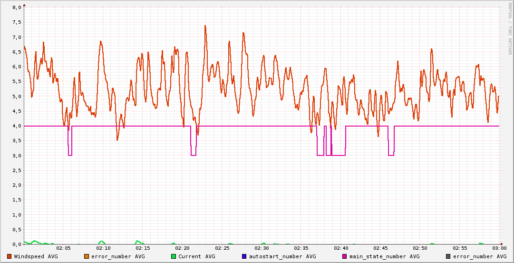This screenshot has width=514, height=263.
Task: Click the red Windspeed AVG legend swatch
Action: pyautogui.click(x=9, y=256)
